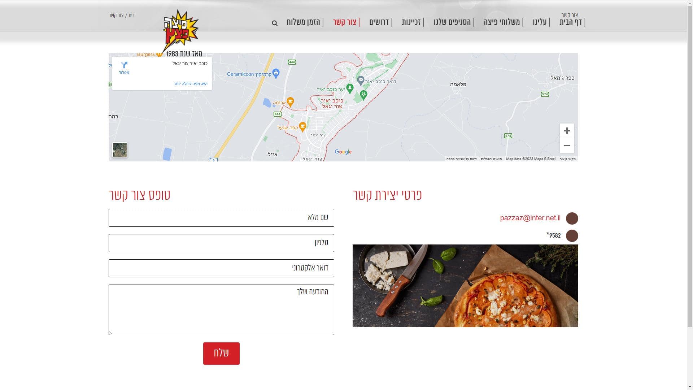This screenshot has height=390, width=693.
Task: Zoom in on the map
Action: click(567, 131)
